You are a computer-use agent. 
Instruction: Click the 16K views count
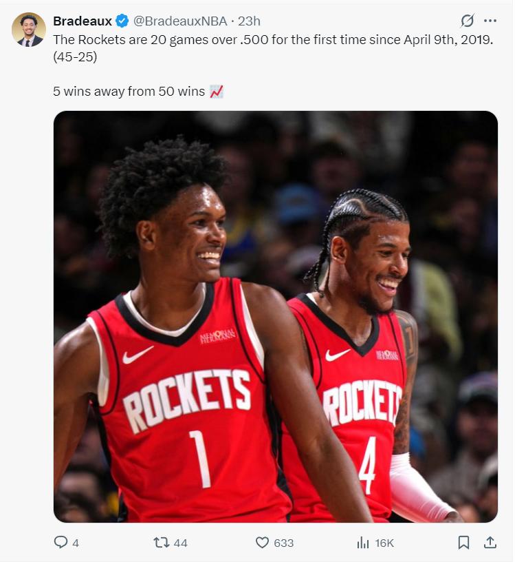[384, 543]
